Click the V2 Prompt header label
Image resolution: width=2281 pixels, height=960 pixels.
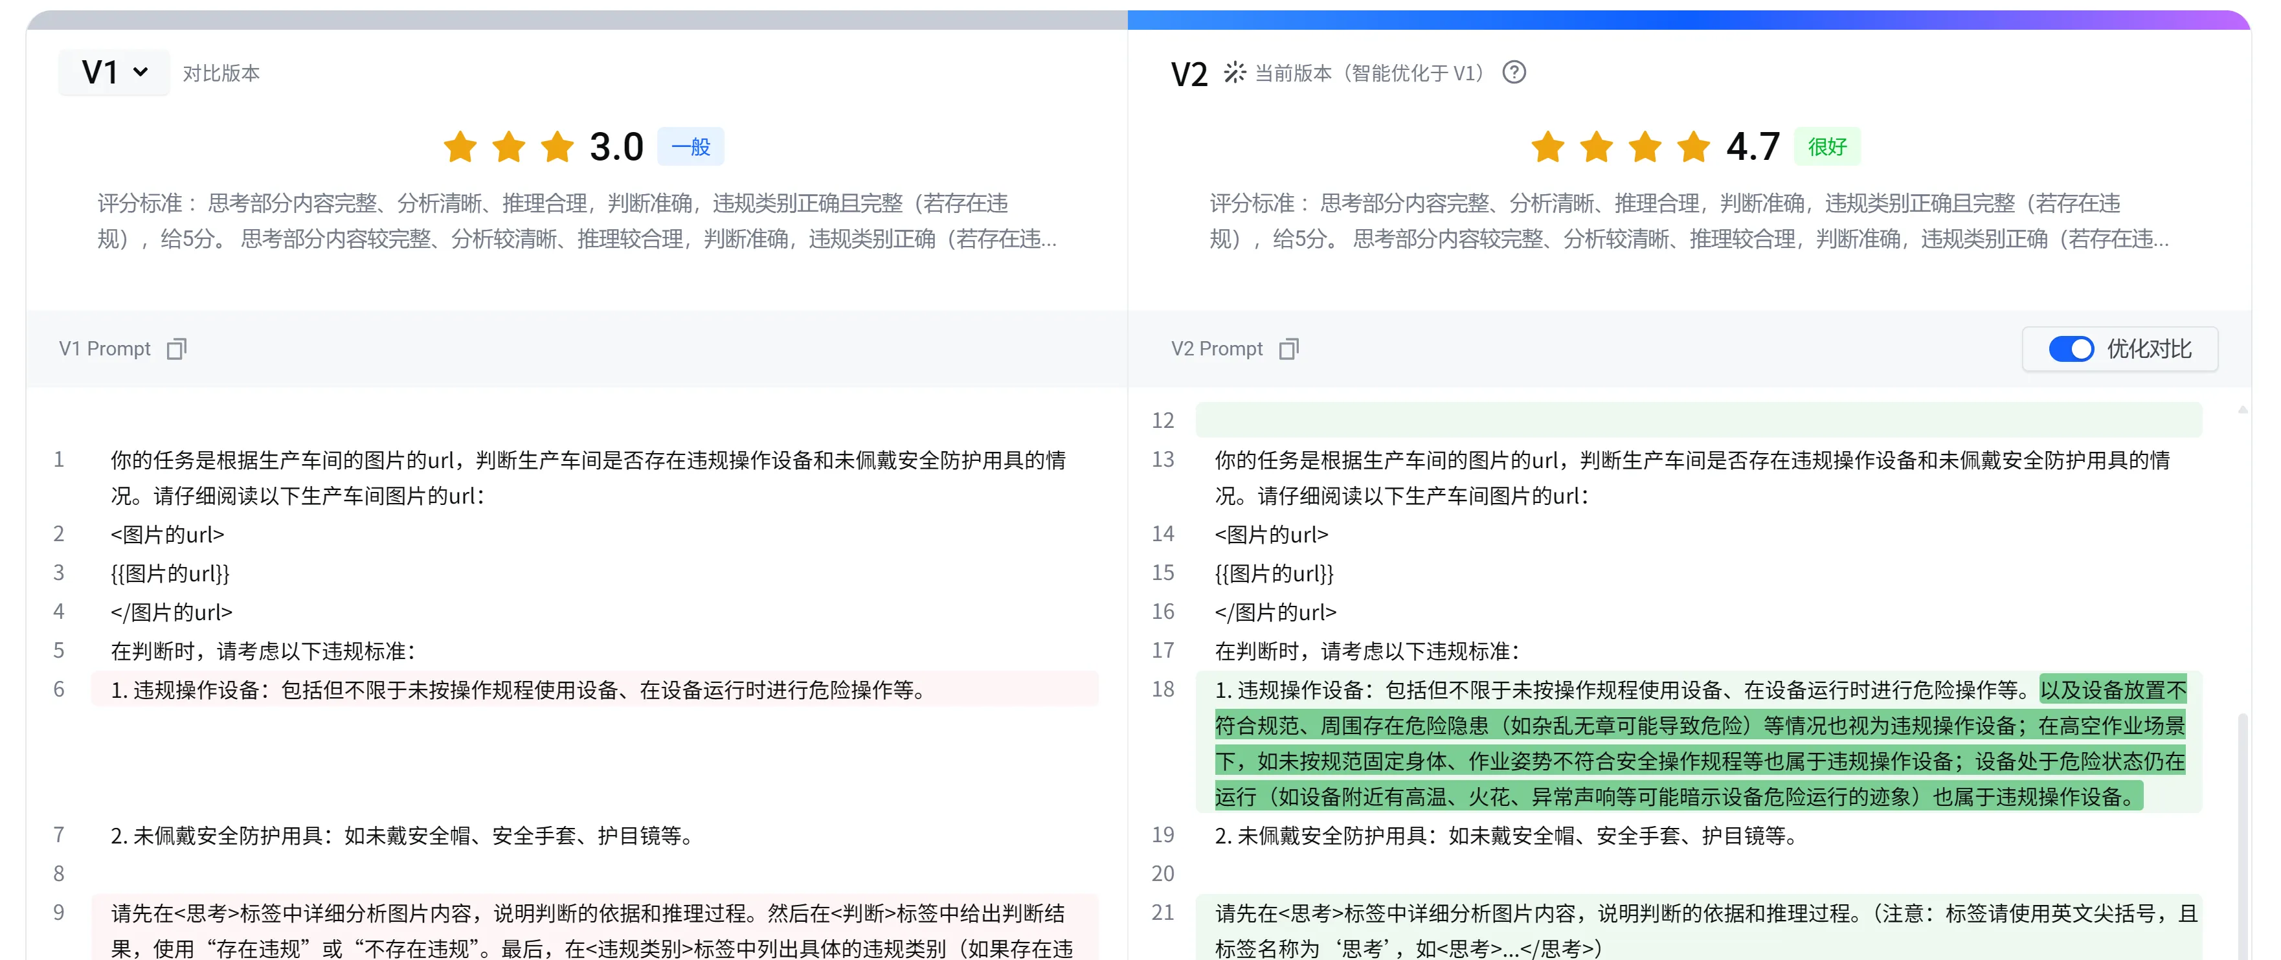[x=1217, y=349]
